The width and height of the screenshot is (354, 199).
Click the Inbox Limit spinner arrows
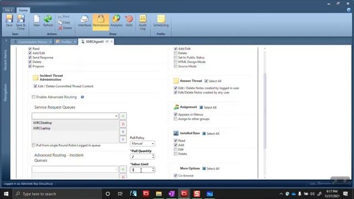click(153, 170)
